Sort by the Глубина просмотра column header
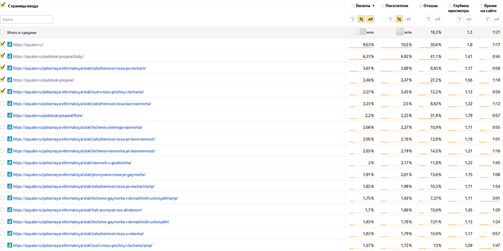503x251 pixels. click(x=460, y=8)
